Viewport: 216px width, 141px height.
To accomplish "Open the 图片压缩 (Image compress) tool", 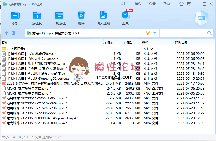I will [103, 15].
